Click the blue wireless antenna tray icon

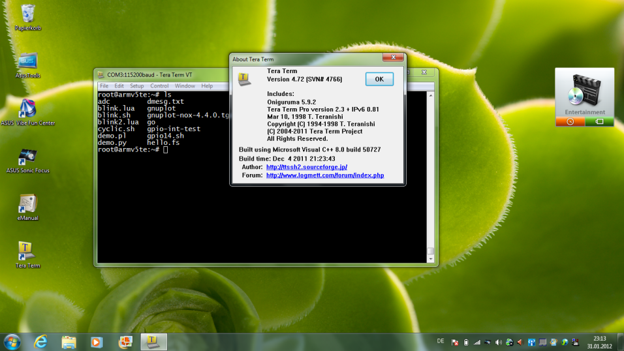click(532, 343)
